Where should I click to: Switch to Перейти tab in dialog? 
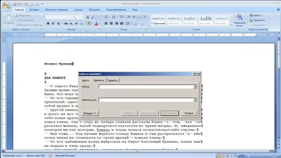click(113, 81)
